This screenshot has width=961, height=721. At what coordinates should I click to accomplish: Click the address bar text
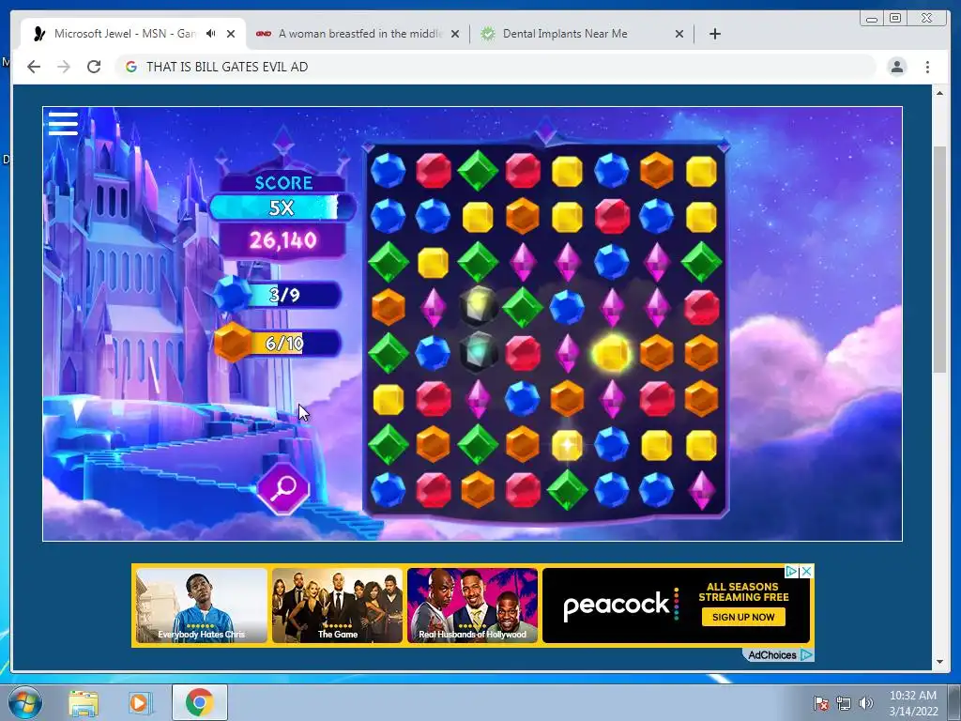pos(227,67)
